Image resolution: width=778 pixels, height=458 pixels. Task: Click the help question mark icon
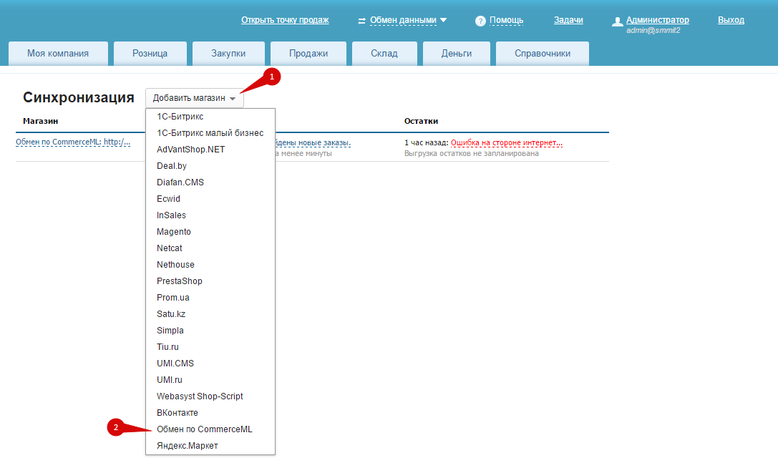coord(480,21)
